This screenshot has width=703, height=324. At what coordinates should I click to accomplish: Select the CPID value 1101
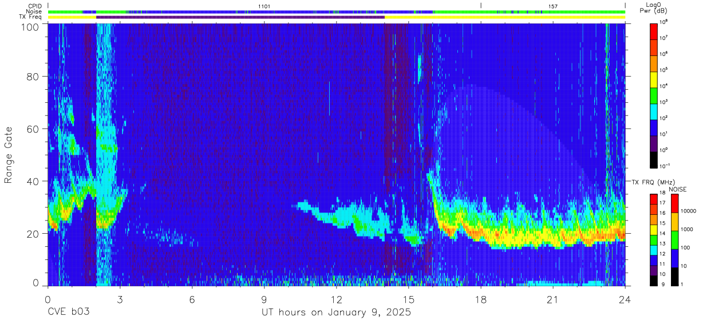(x=264, y=6)
